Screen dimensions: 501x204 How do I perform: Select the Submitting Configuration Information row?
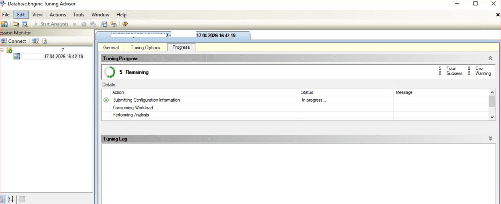click(x=146, y=100)
